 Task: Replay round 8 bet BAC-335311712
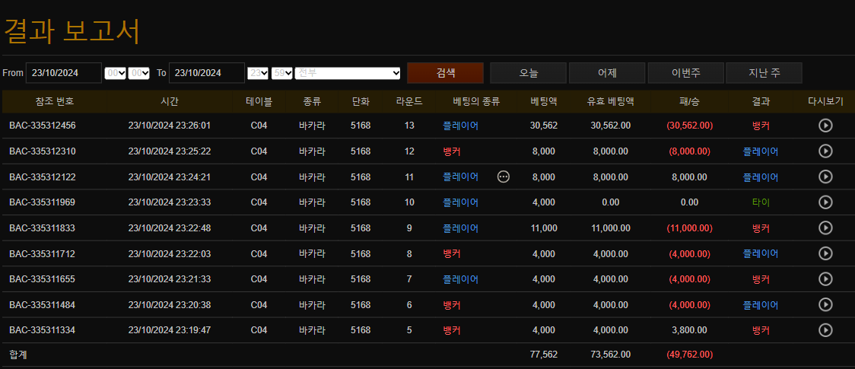(x=825, y=253)
